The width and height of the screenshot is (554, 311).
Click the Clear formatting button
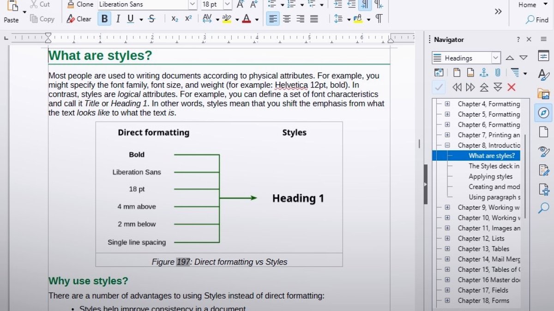click(x=78, y=19)
